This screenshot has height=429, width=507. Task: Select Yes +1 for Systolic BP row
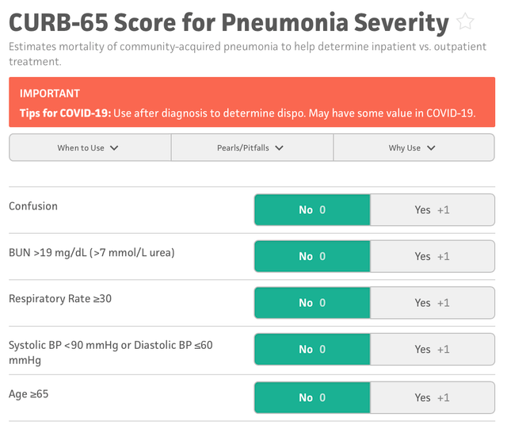click(x=433, y=350)
